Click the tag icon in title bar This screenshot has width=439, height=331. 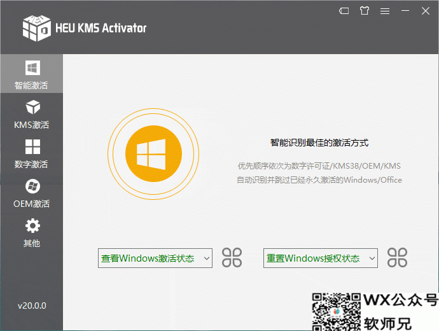(344, 11)
